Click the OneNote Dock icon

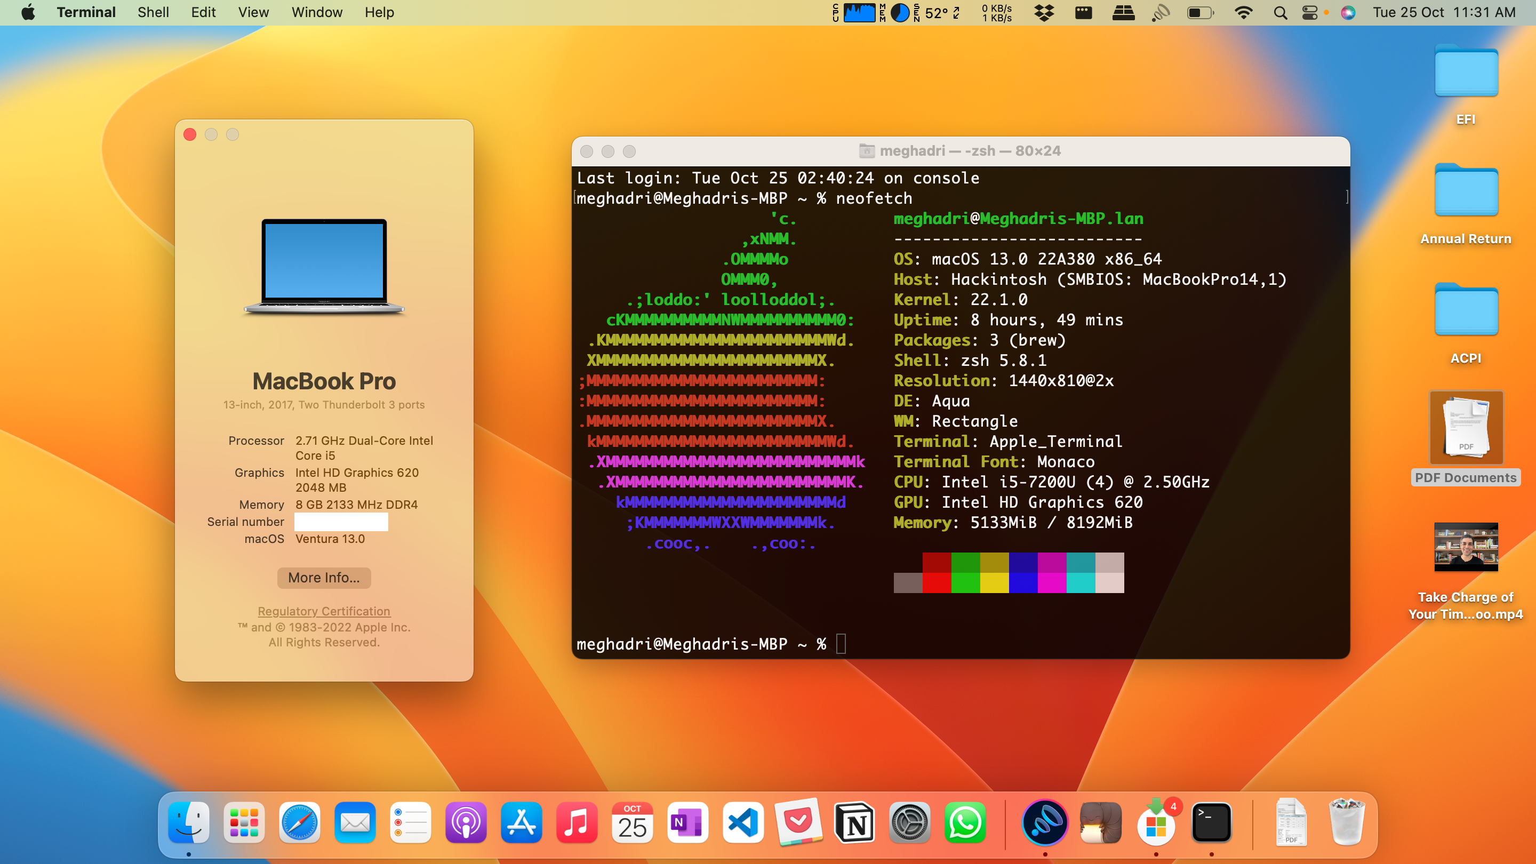point(687,823)
